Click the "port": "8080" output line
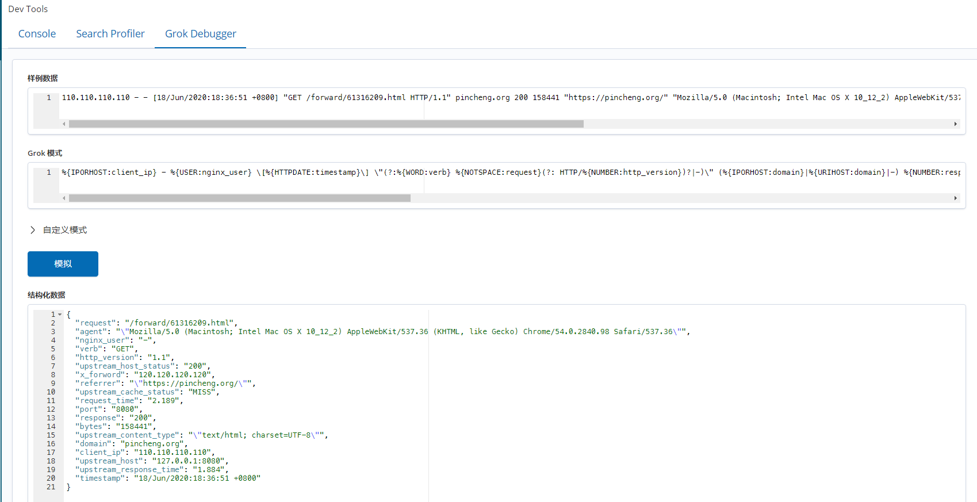This screenshot has height=502, width=977. [x=109, y=409]
